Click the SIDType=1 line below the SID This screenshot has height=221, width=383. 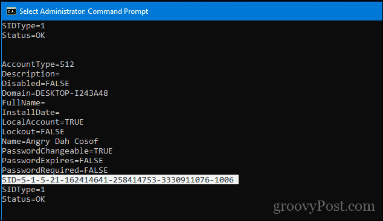click(24, 189)
